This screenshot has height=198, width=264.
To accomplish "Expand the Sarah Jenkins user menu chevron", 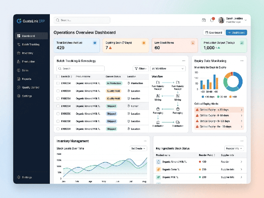I will pos(246,20).
